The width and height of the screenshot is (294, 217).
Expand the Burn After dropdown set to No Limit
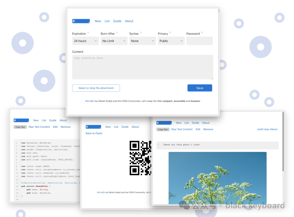[x=114, y=41]
